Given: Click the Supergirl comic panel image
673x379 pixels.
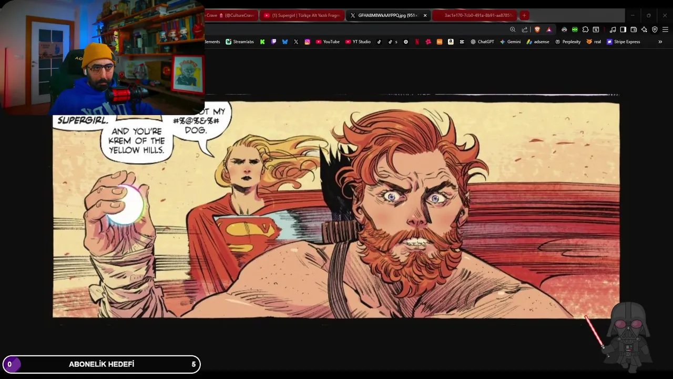Looking at the screenshot, I should point(336,210).
